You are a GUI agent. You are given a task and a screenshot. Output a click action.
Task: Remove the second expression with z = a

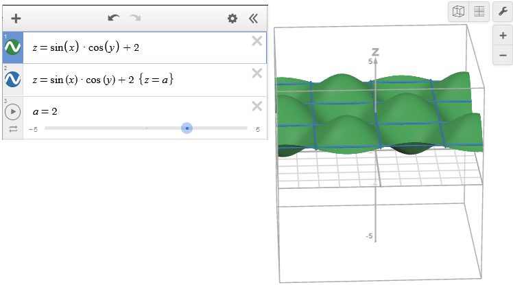[x=257, y=73]
